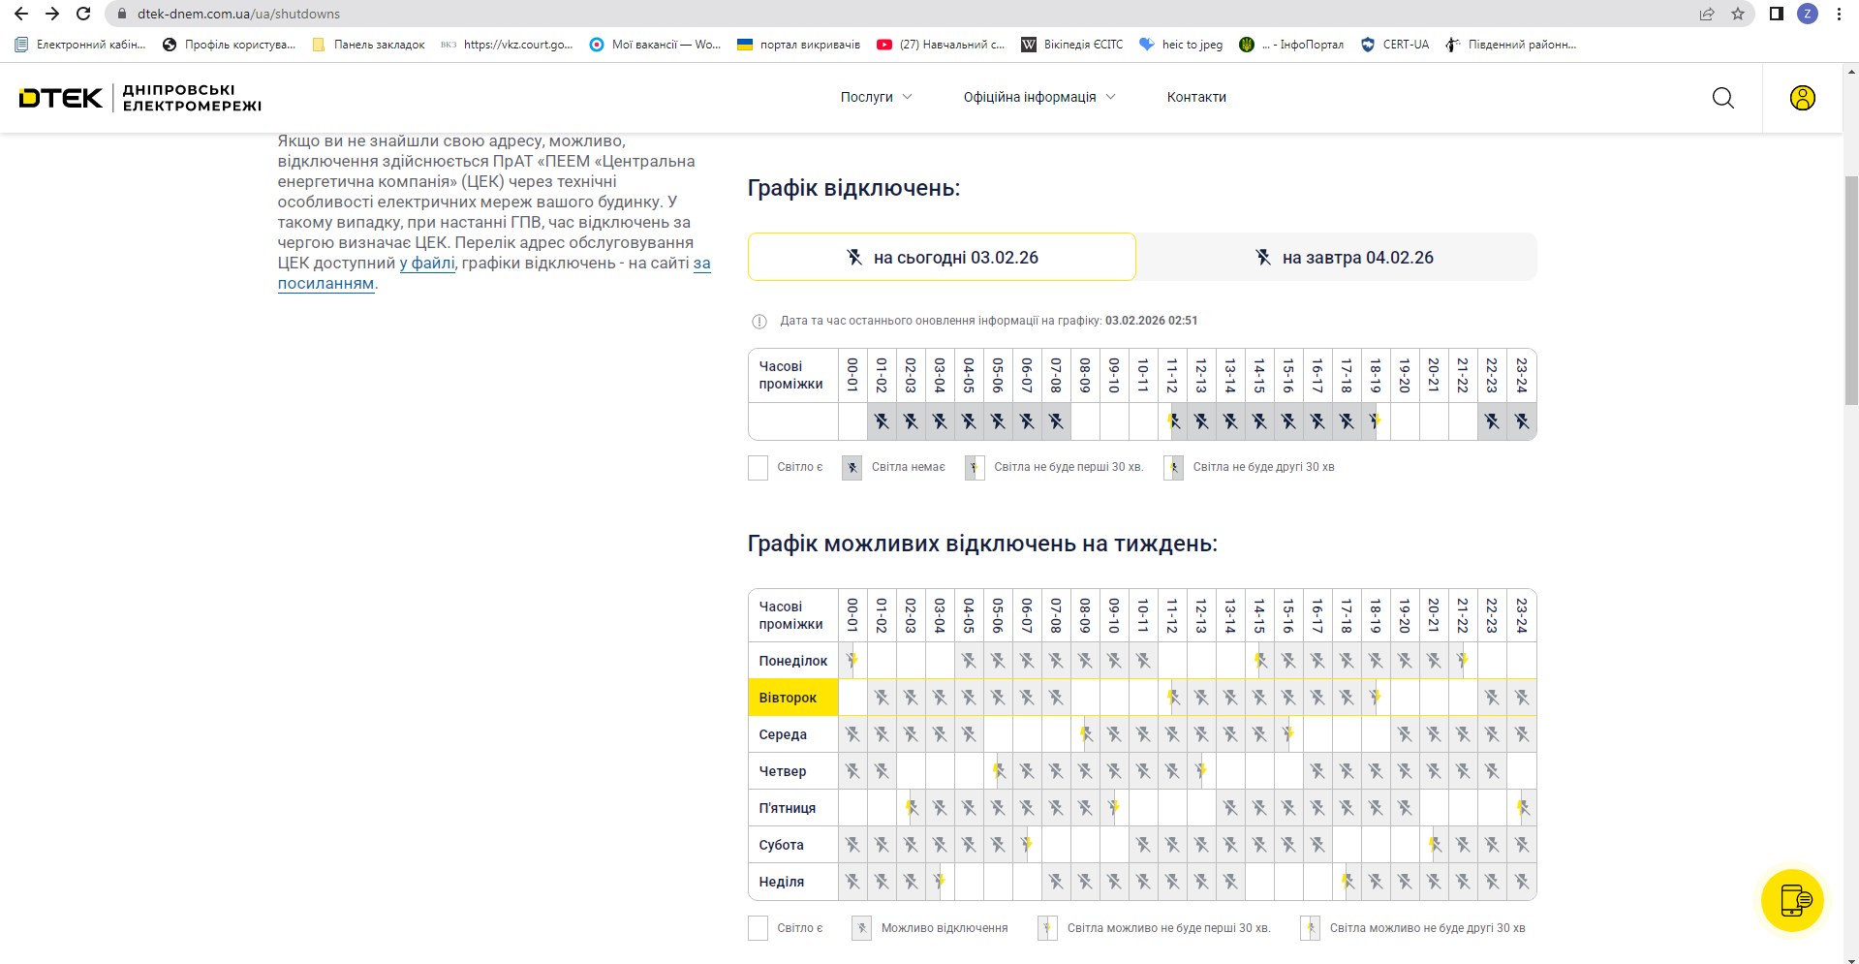Open the Chrome three-dot menu
Screen dimensions: 1859x964
coord(1839,14)
